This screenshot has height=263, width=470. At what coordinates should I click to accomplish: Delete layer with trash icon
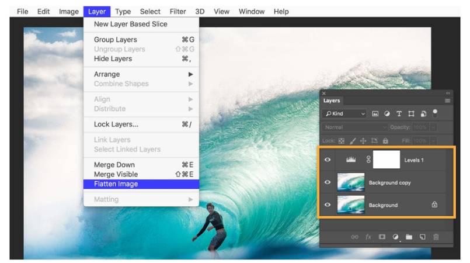[436, 237]
